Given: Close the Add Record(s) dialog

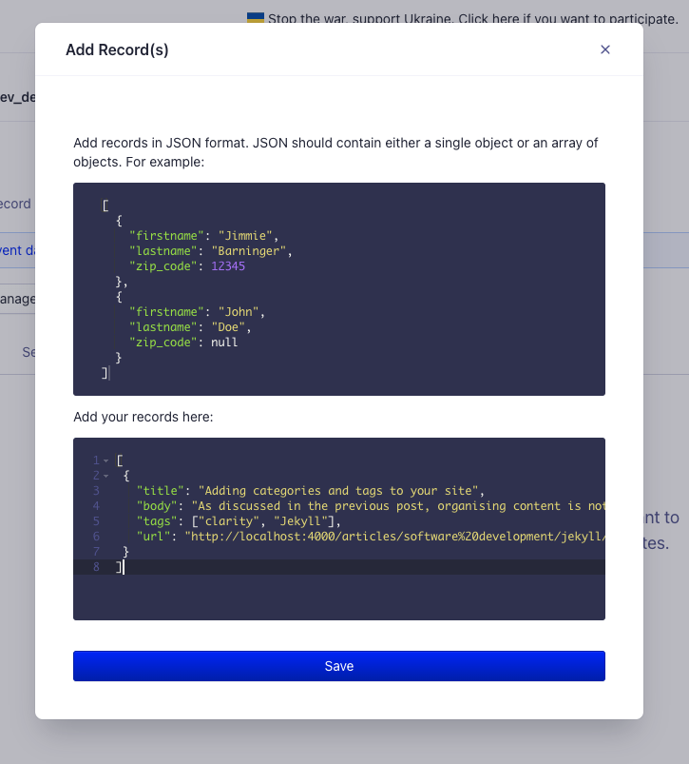Looking at the screenshot, I should coord(604,49).
